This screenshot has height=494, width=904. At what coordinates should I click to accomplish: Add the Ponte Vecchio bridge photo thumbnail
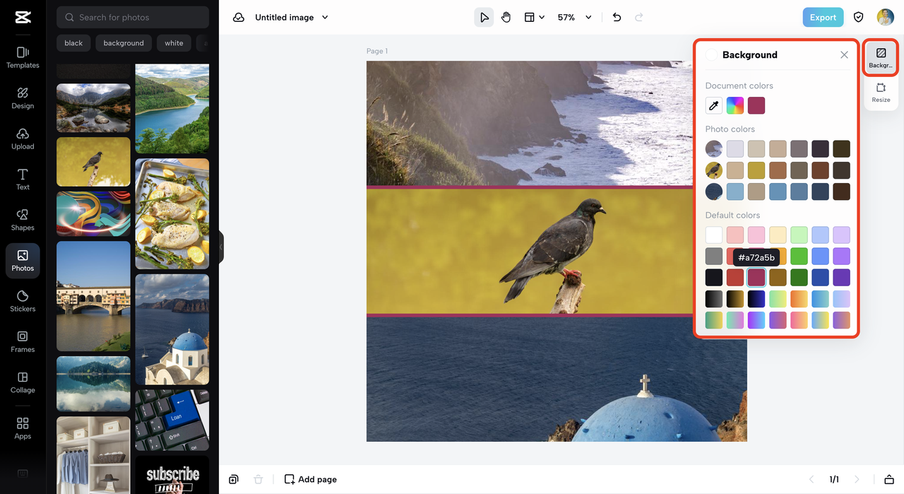pos(93,296)
